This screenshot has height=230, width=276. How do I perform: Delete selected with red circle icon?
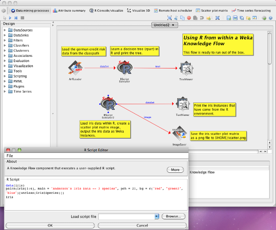point(189,18)
